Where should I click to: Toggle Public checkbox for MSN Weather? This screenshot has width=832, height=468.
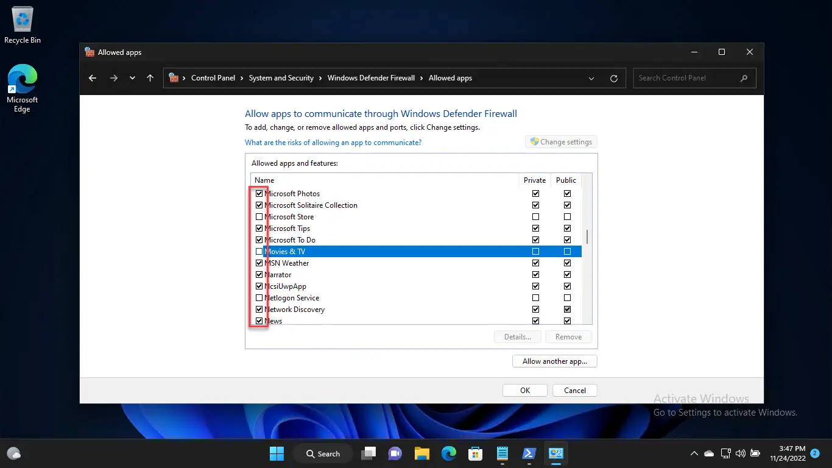tap(567, 263)
